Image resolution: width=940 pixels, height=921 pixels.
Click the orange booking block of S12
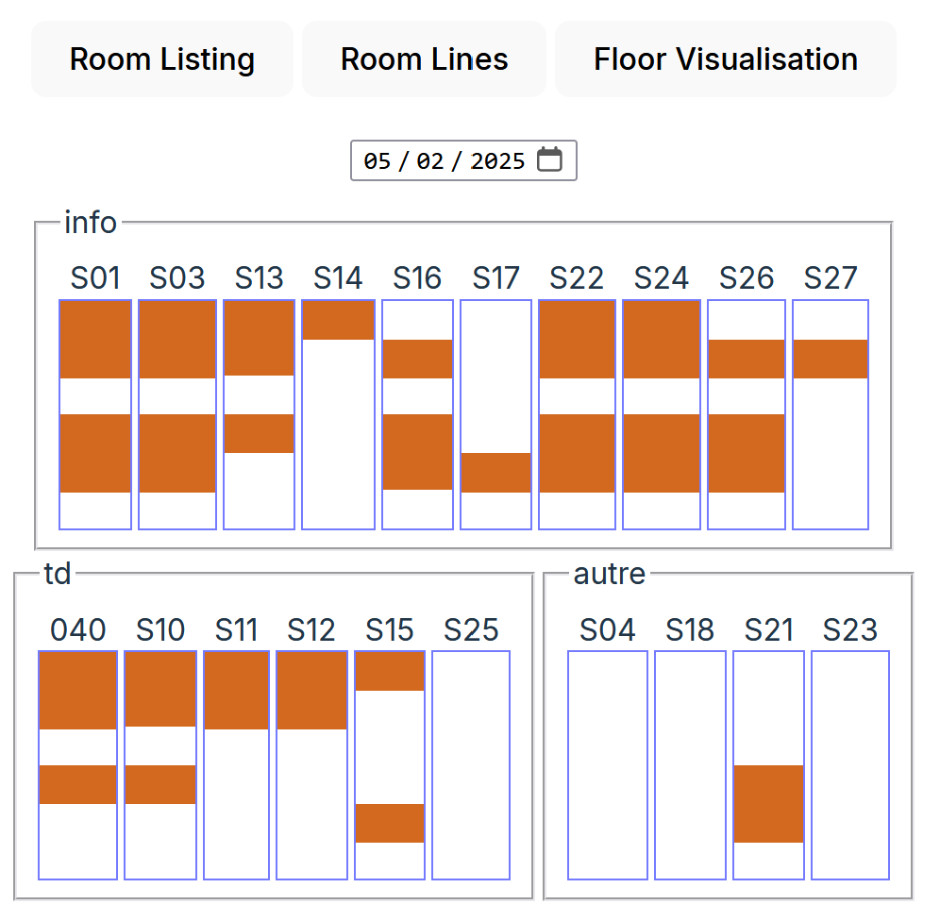[311, 689]
